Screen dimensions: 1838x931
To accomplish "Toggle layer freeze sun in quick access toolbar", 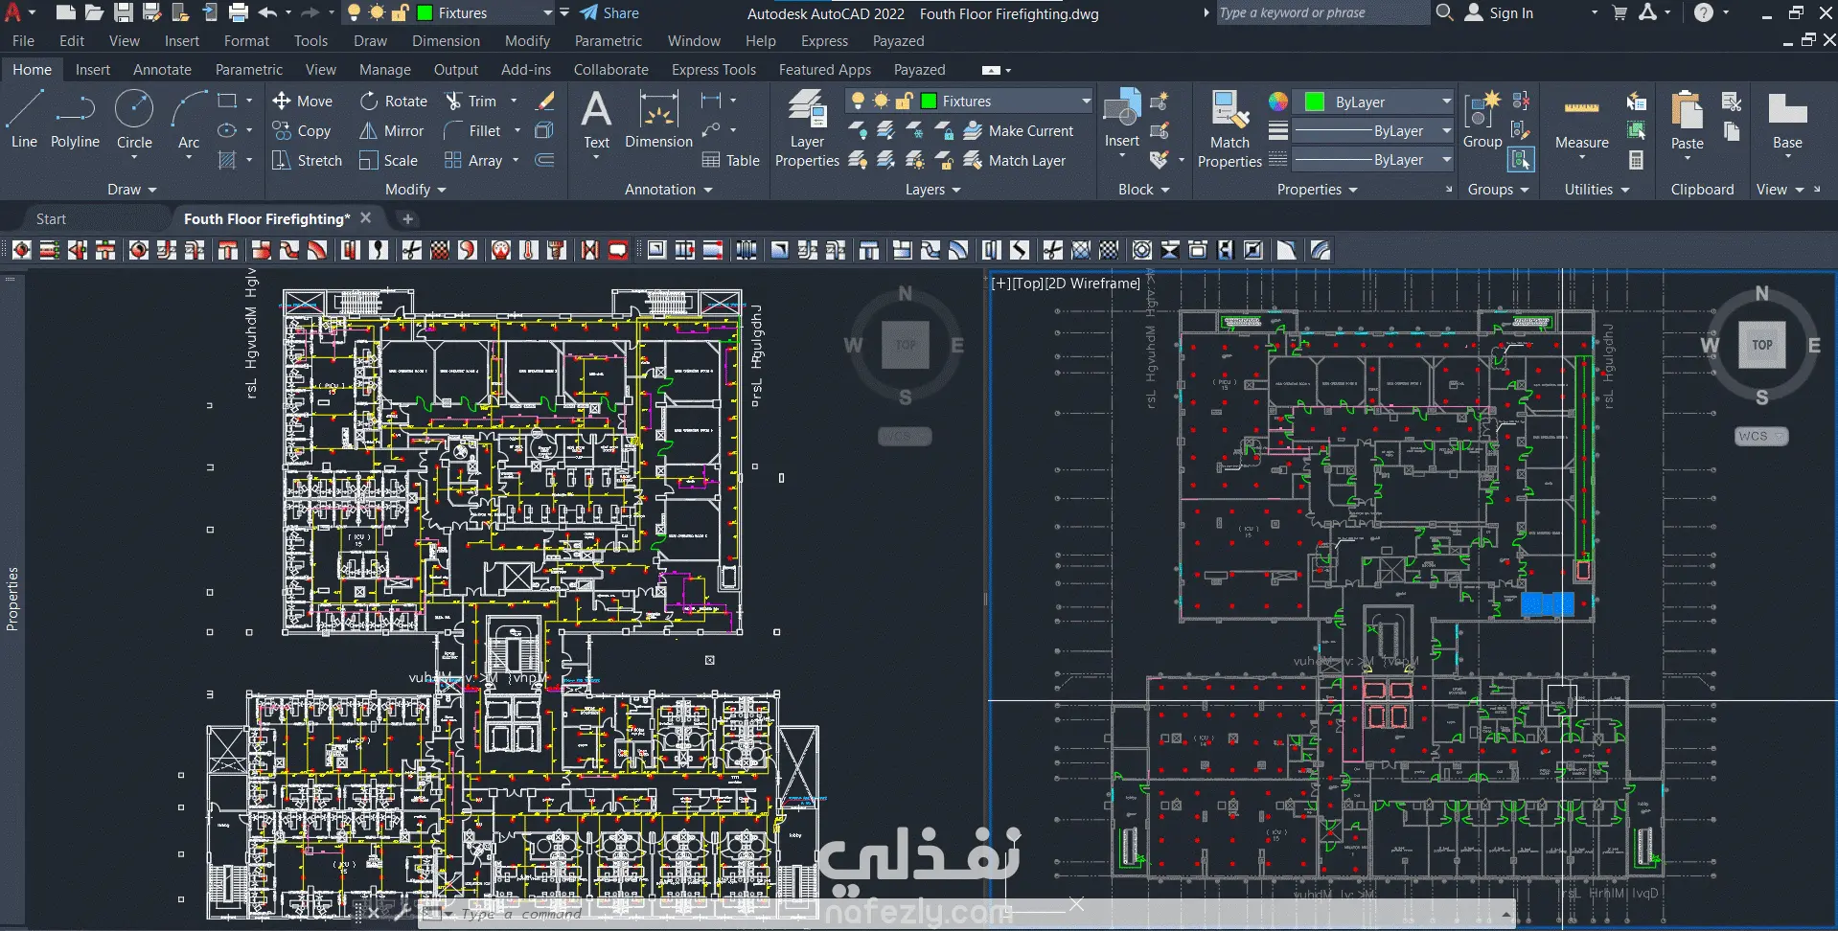I will pyautogui.click(x=377, y=12).
